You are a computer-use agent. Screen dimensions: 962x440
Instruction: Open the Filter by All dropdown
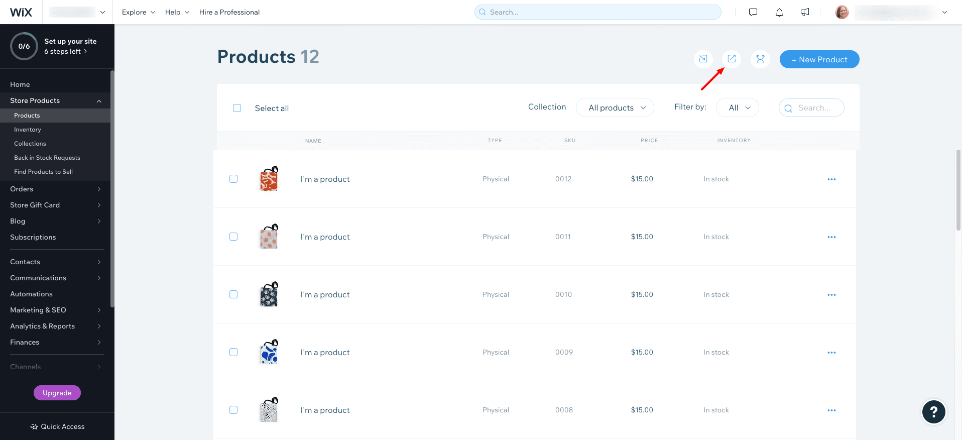tap(737, 107)
